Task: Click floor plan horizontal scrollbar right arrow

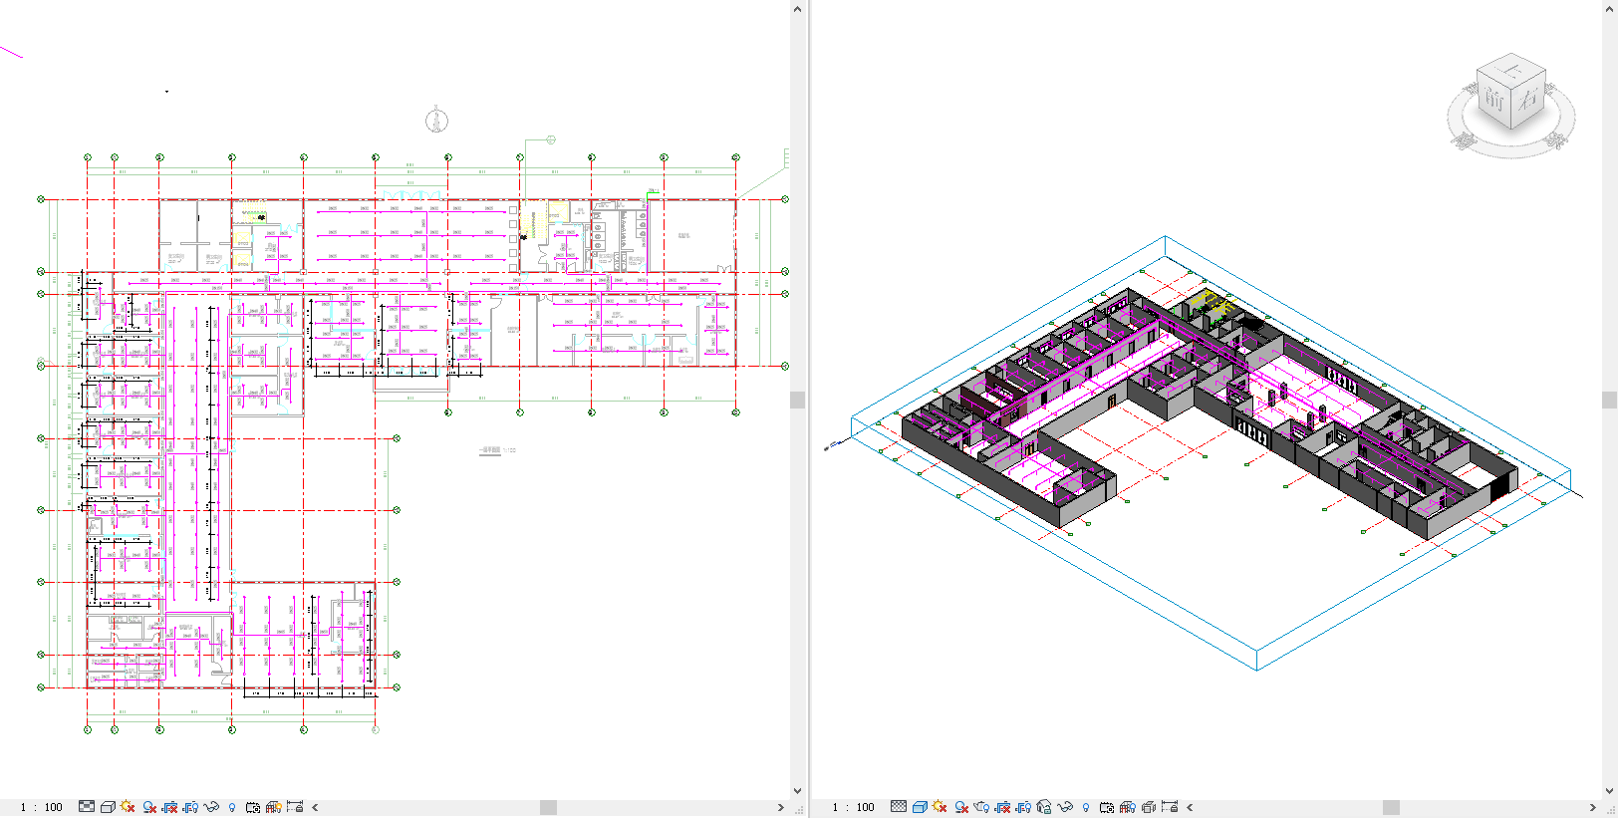Action: (x=781, y=807)
